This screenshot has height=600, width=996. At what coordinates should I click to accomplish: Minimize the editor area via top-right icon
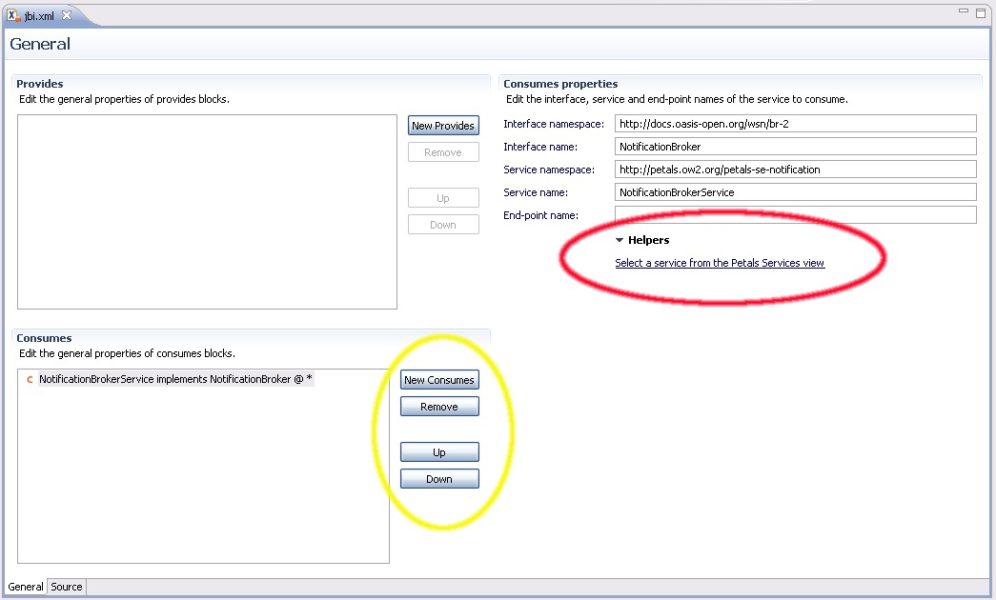(x=964, y=14)
